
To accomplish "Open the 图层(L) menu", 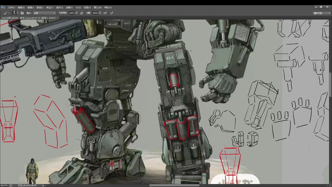I will [40, 8].
